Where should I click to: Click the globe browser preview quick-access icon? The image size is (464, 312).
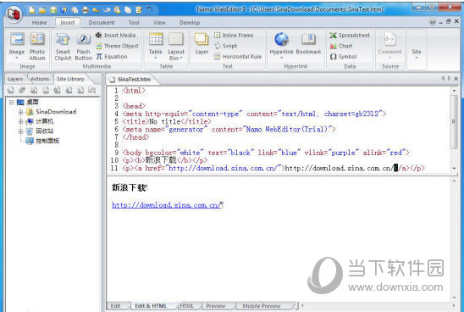(64, 10)
